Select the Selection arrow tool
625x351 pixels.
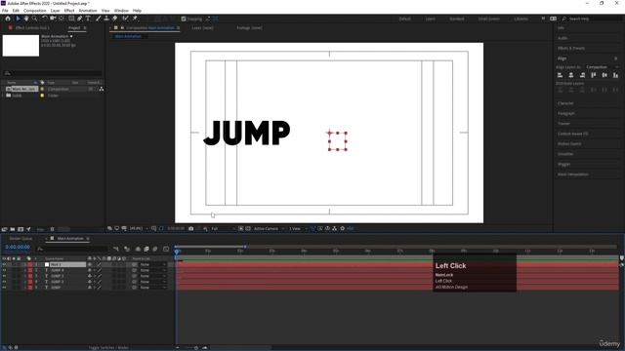pos(18,19)
